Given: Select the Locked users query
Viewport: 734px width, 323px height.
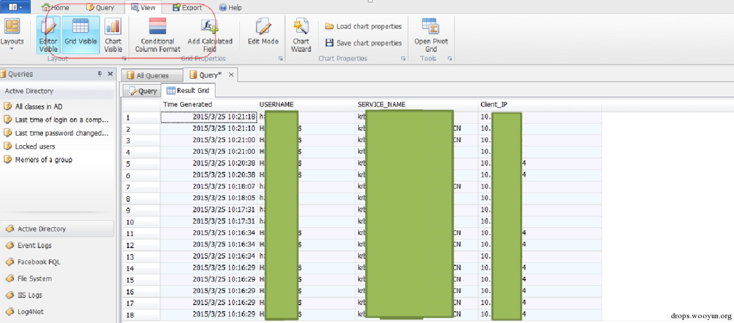Looking at the screenshot, I should click(x=35, y=146).
